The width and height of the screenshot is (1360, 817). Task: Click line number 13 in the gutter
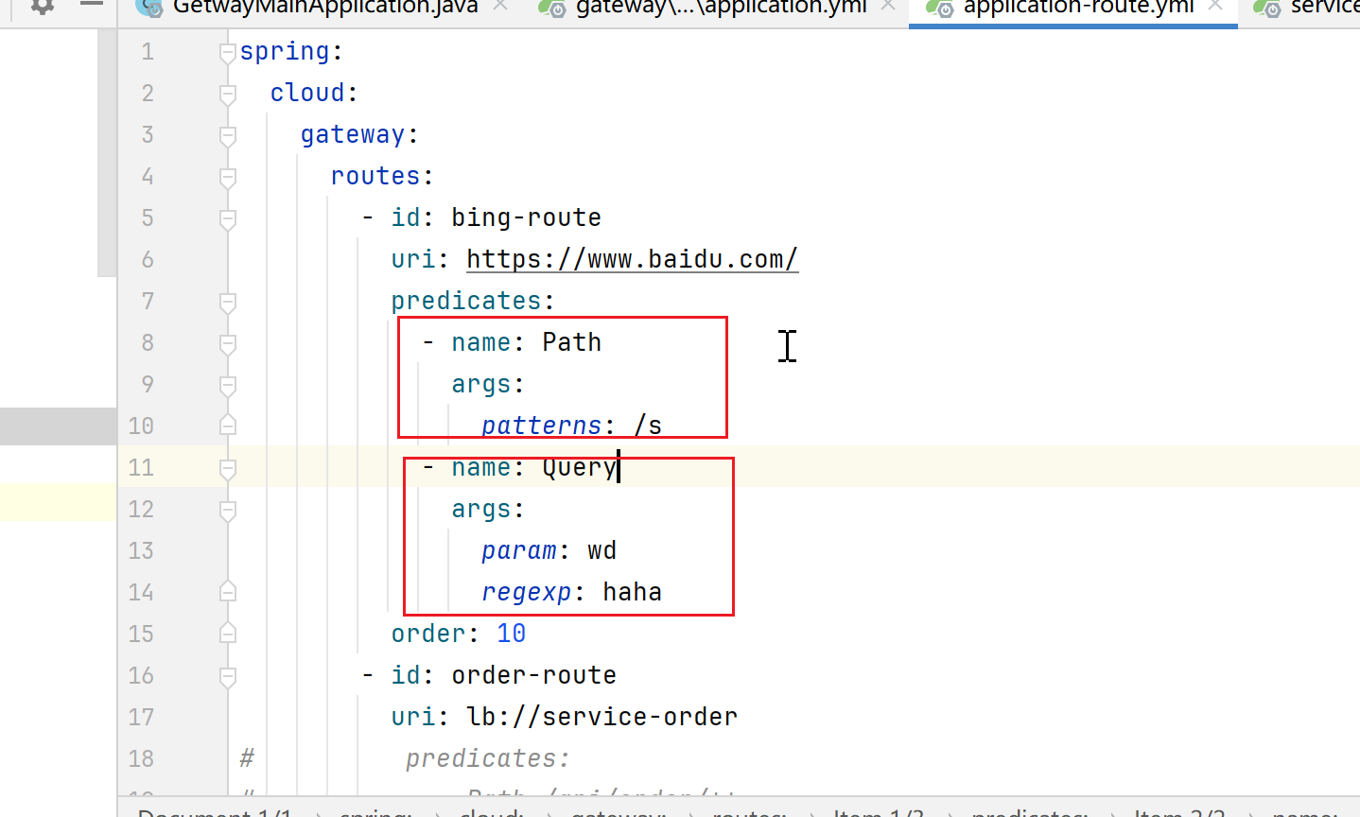pos(141,551)
